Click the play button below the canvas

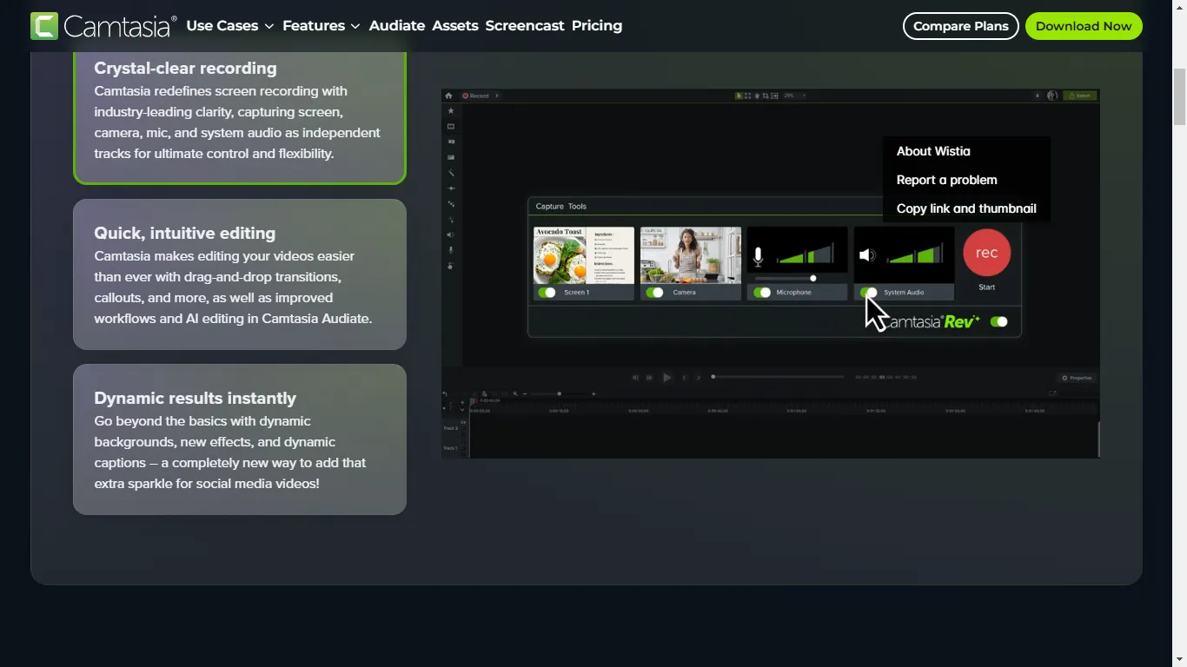point(666,378)
